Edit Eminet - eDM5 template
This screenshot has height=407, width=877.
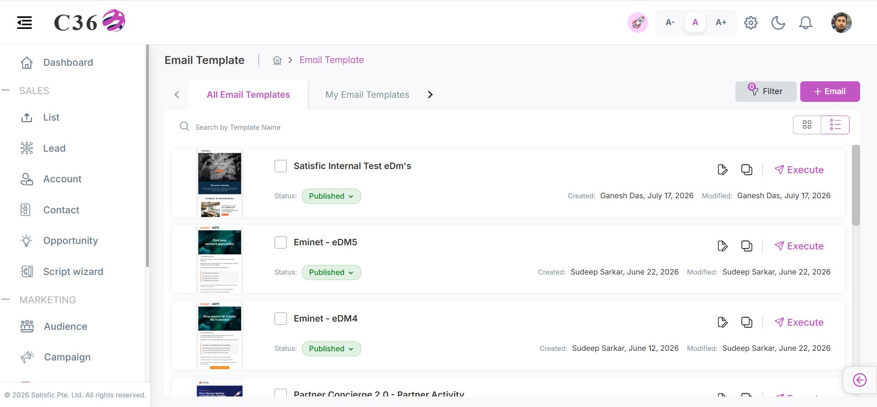coord(723,246)
